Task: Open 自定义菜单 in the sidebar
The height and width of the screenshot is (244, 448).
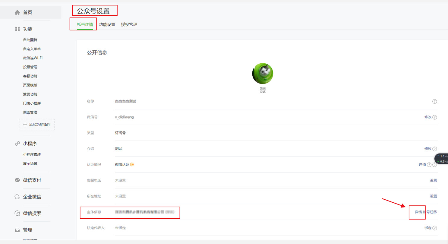Action: [32, 49]
